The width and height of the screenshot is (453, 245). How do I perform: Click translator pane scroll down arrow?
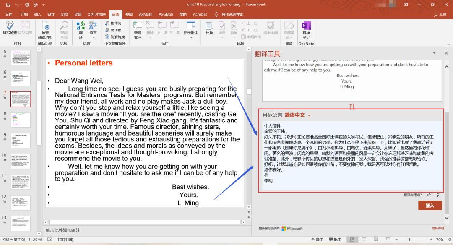447,218
